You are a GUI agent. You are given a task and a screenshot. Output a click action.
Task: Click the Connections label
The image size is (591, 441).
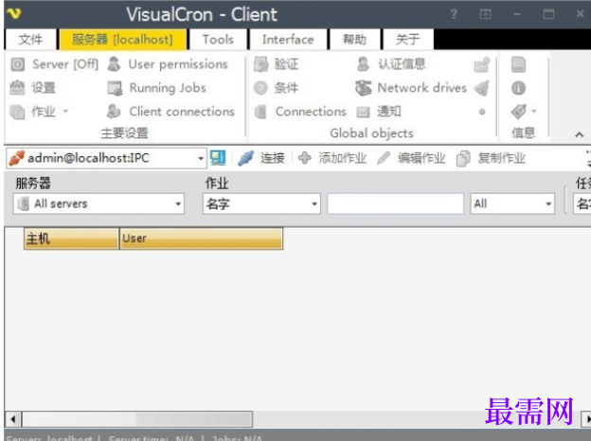[x=311, y=112]
